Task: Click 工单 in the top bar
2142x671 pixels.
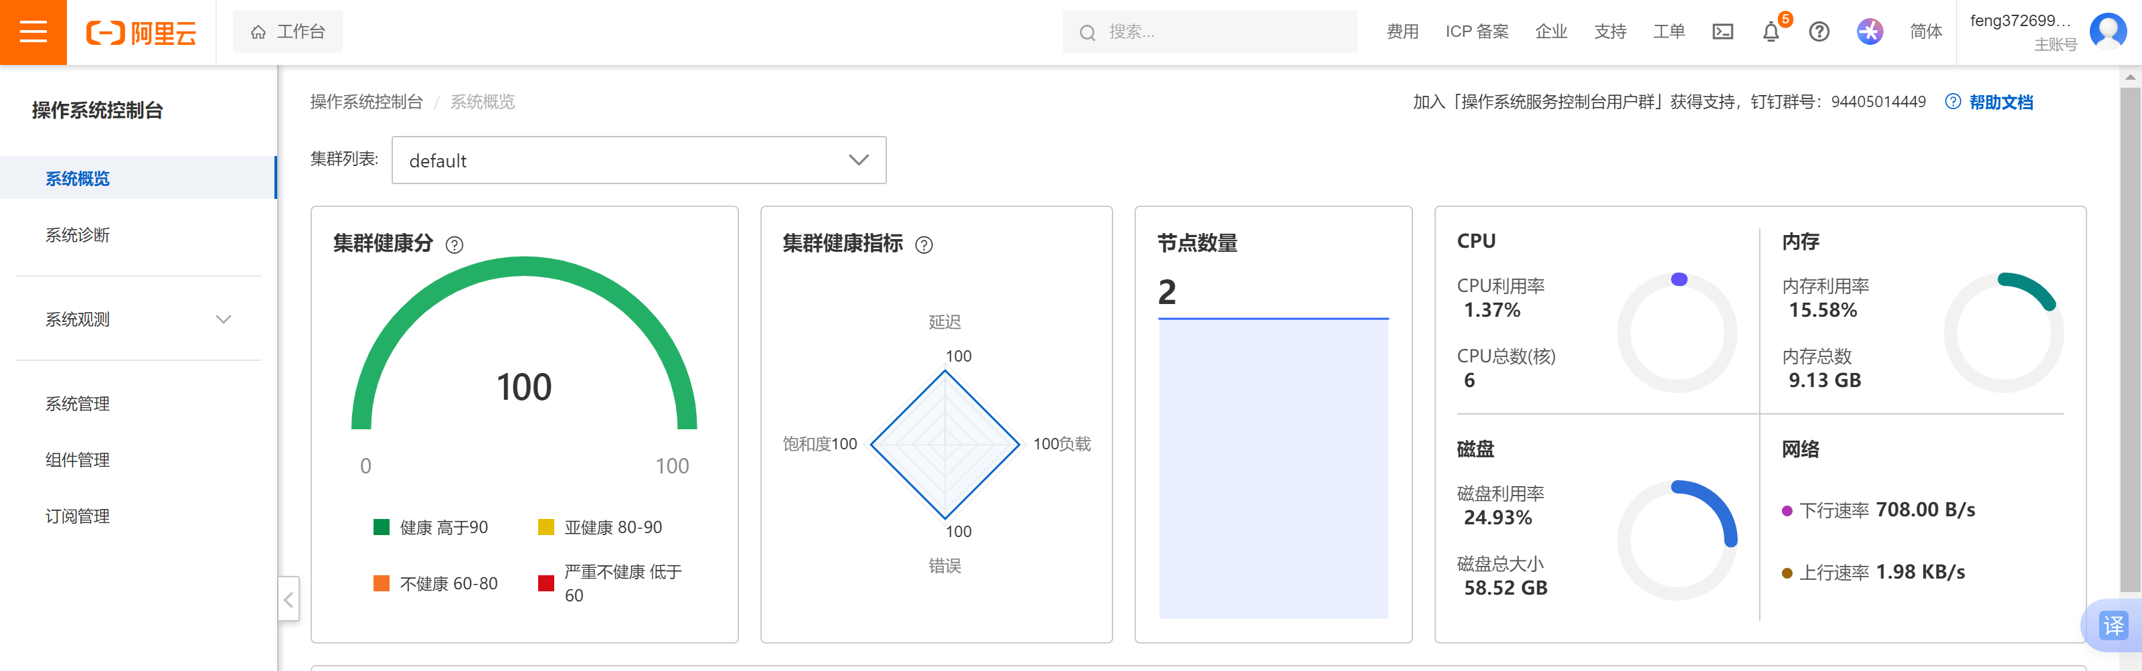Action: click(x=1669, y=31)
